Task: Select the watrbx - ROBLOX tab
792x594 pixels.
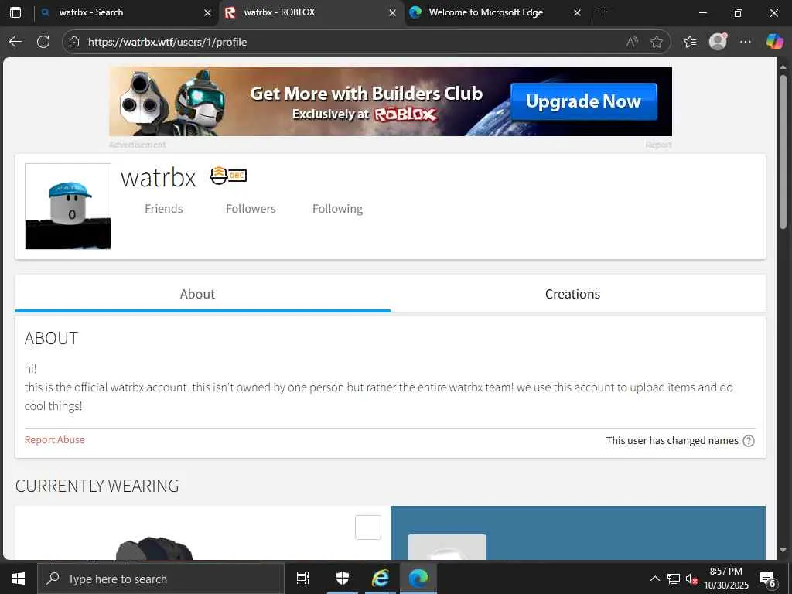Action: 311,12
